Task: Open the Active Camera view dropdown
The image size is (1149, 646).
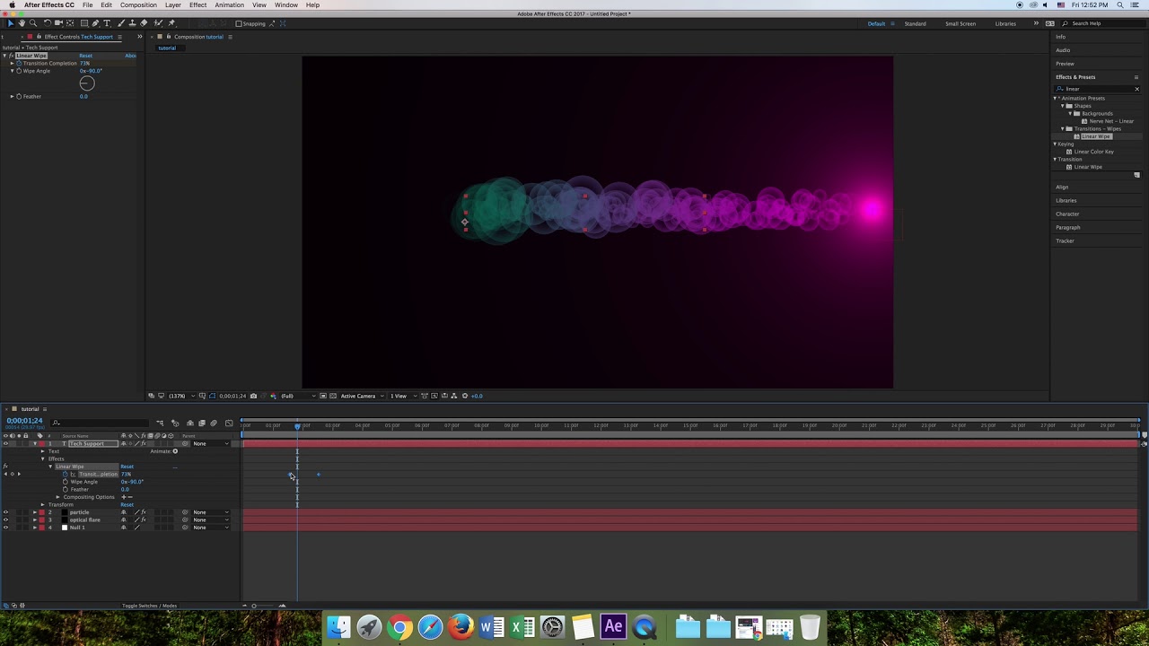Action: click(361, 396)
